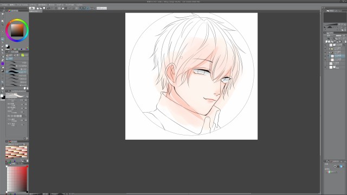The image size is (347, 195).
Task: Click add sub tool icon below brush list
Action: 25,88
